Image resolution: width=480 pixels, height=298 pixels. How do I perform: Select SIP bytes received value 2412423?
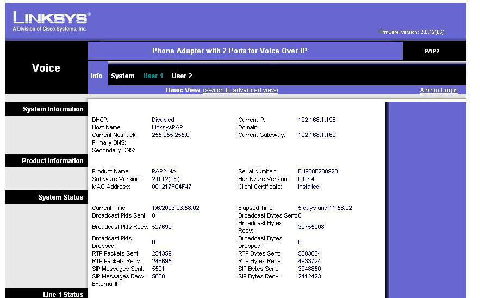pyautogui.click(x=309, y=277)
